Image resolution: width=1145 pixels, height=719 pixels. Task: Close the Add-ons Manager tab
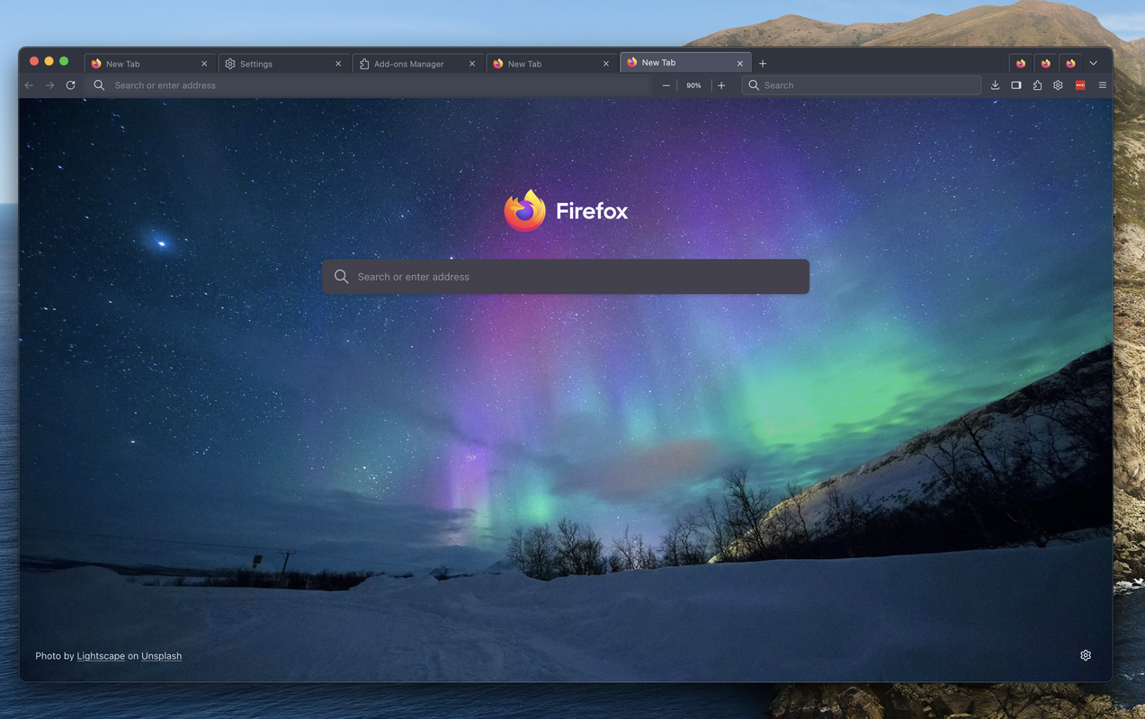[472, 64]
